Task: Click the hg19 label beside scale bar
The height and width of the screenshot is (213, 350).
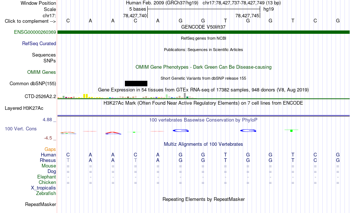Action: pyautogui.click(x=269, y=9)
